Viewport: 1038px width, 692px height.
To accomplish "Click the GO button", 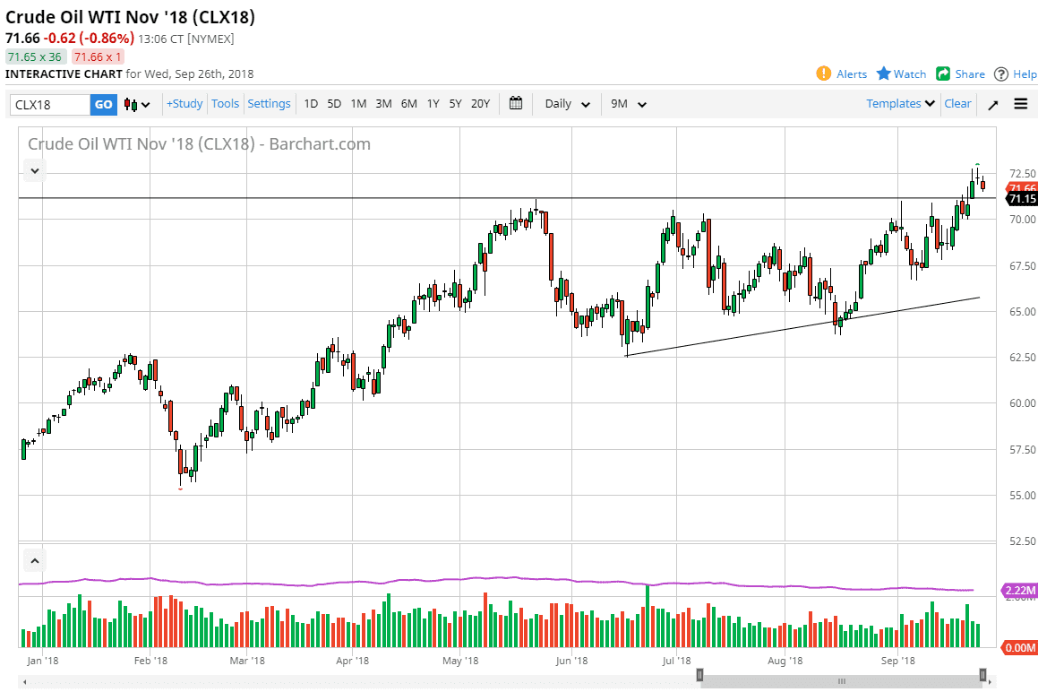I will [x=103, y=104].
